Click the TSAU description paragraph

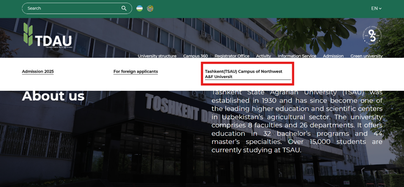pyautogui.click(x=297, y=121)
